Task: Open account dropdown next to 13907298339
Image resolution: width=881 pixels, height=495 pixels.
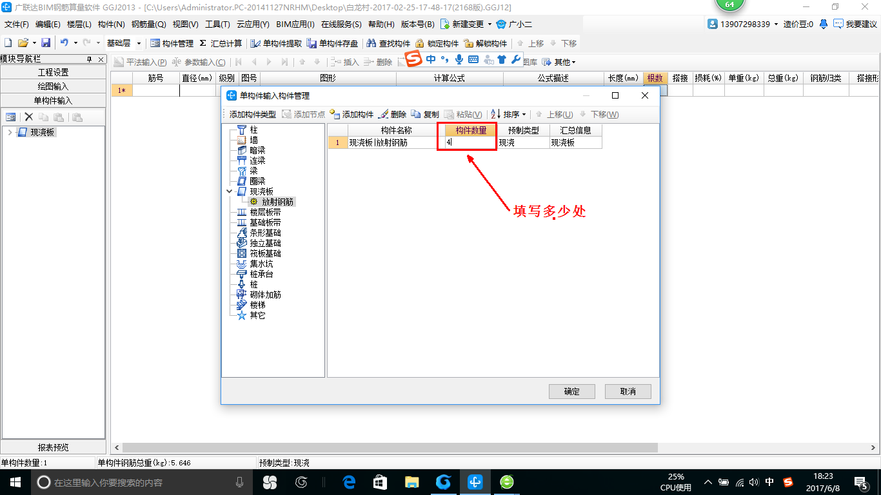Action: click(776, 24)
